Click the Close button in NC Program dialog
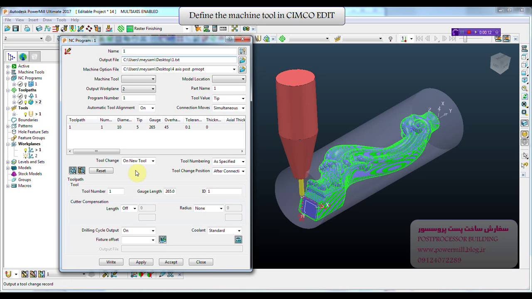The height and width of the screenshot is (299, 532). click(201, 262)
